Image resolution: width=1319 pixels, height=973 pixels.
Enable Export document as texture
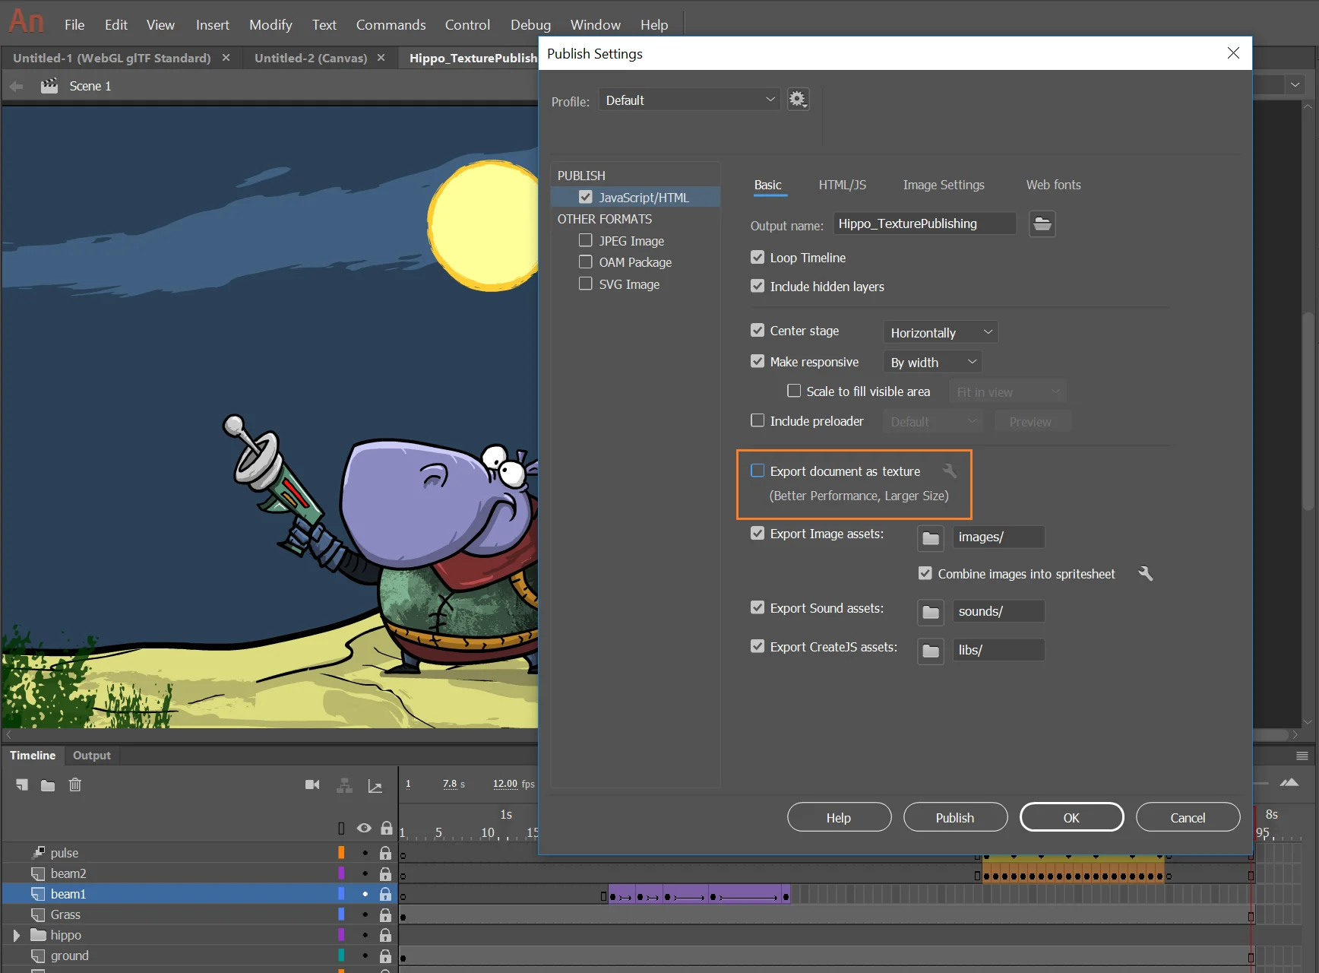click(758, 471)
